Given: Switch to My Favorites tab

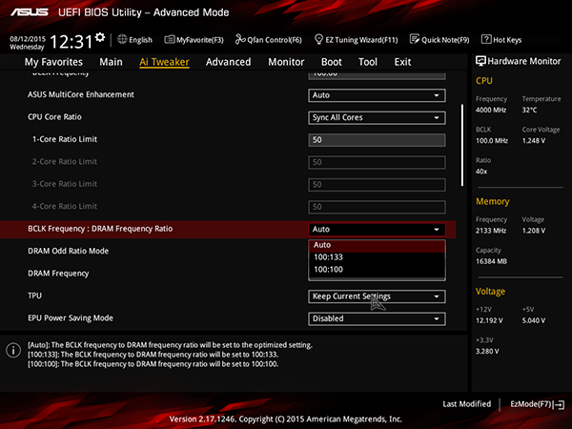Looking at the screenshot, I should tap(53, 62).
